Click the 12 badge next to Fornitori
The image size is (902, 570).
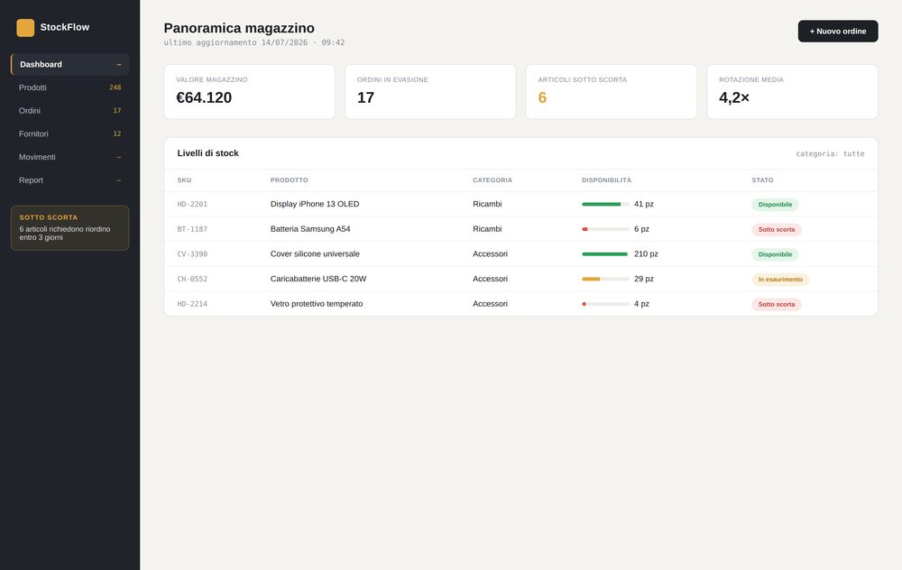[x=117, y=133]
